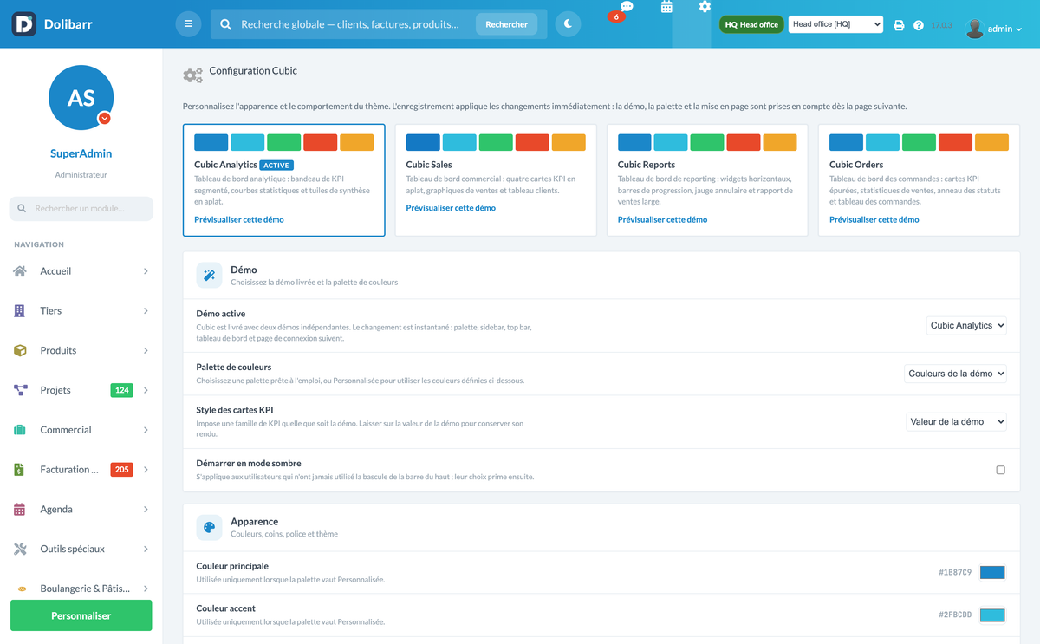This screenshot has width=1040, height=644.
Task: Select the Cubic Reports demo card title
Action: pyautogui.click(x=647, y=165)
